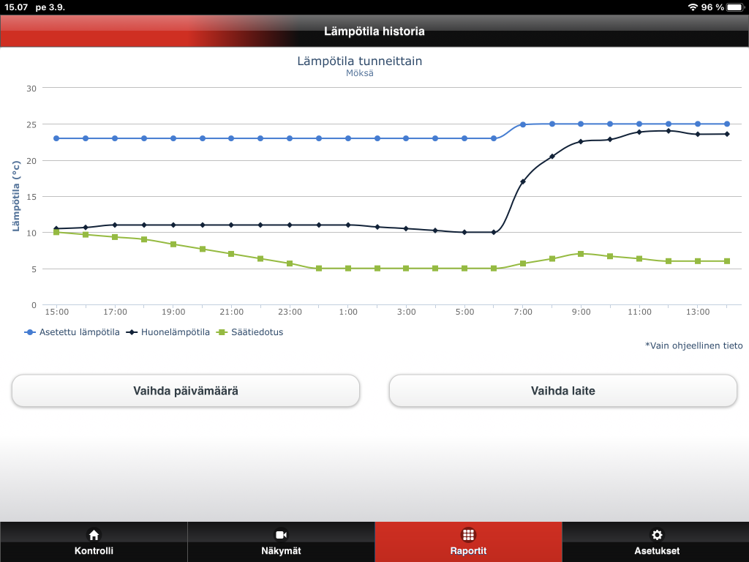Image resolution: width=749 pixels, height=562 pixels.
Task: Click the 30 y-axis label
Action: tap(31, 89)
